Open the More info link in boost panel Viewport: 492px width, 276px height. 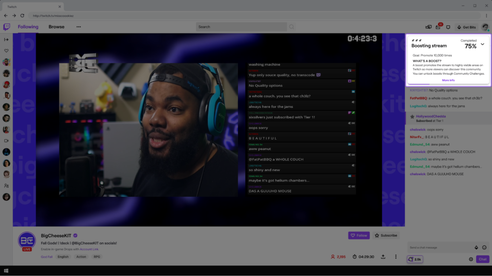[x=448, y=80]
